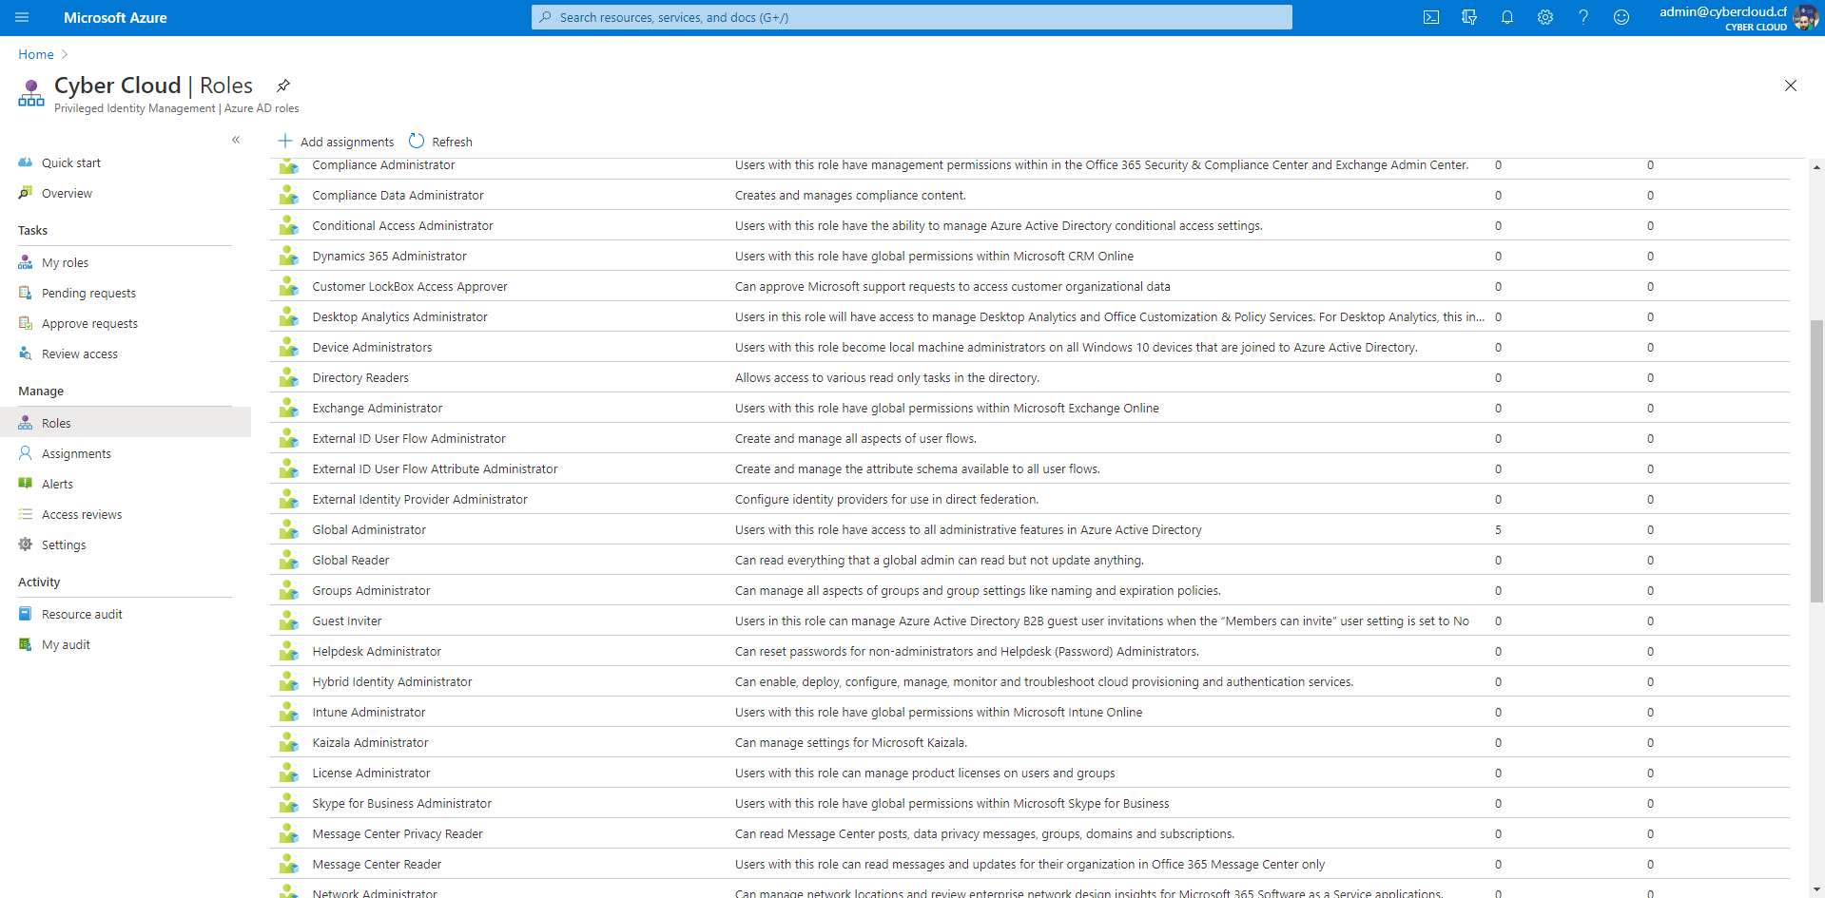Open Quick start in sidebar
This screenshot has height=898, width=1825.
(71, 162)
